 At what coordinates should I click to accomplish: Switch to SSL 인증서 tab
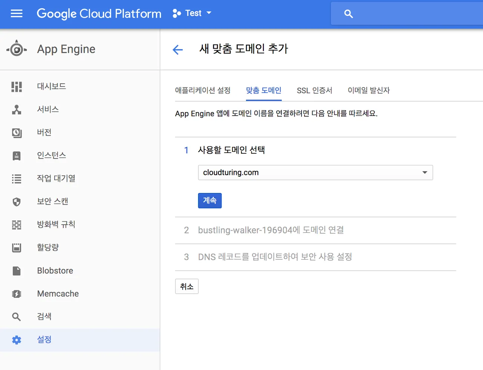pos(315,91)
